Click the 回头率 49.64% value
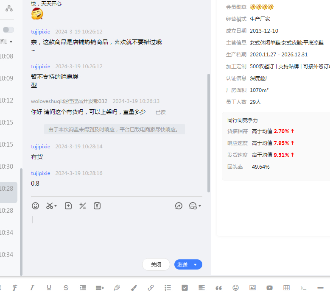330x292 pixels. 260,167
